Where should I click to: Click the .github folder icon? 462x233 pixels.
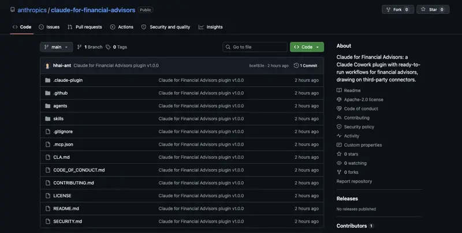click(x=48, y=93)
